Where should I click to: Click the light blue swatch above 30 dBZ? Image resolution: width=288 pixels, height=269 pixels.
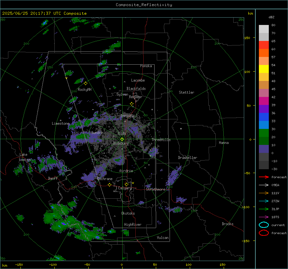point(264,125)
